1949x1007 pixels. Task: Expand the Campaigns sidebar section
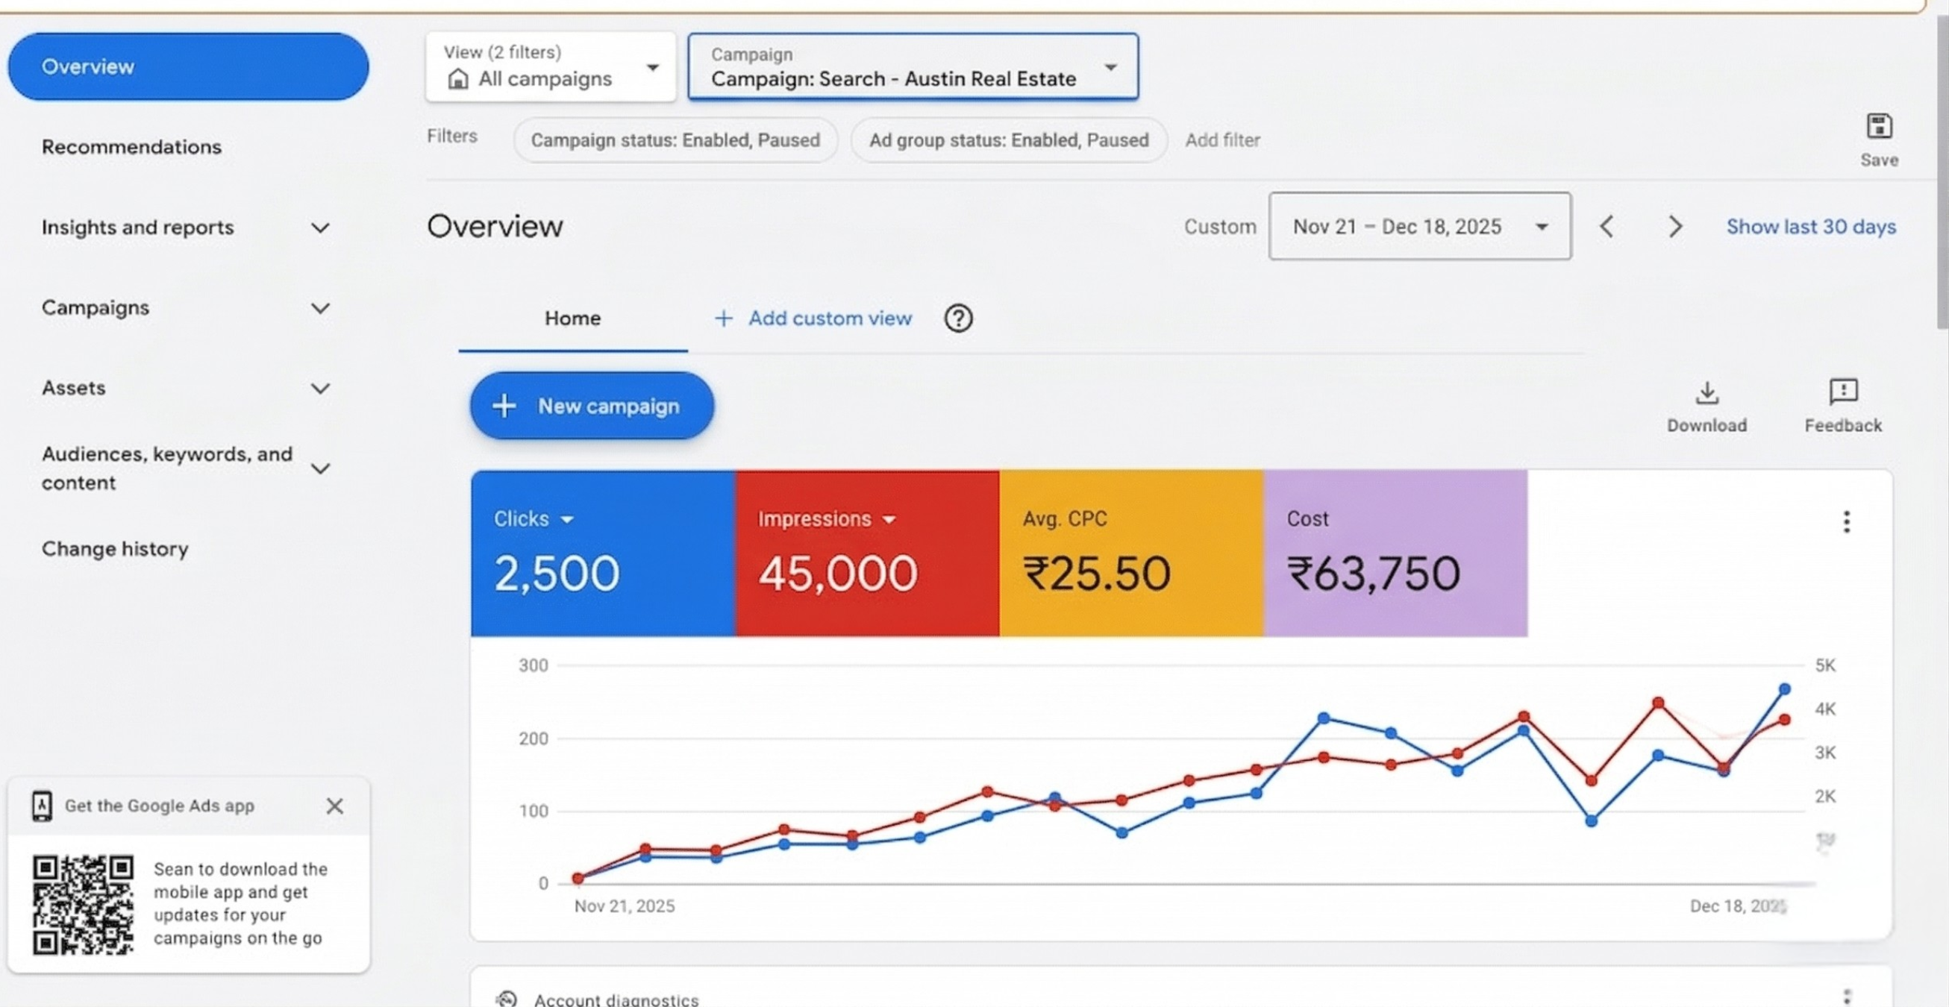[321, 308]
